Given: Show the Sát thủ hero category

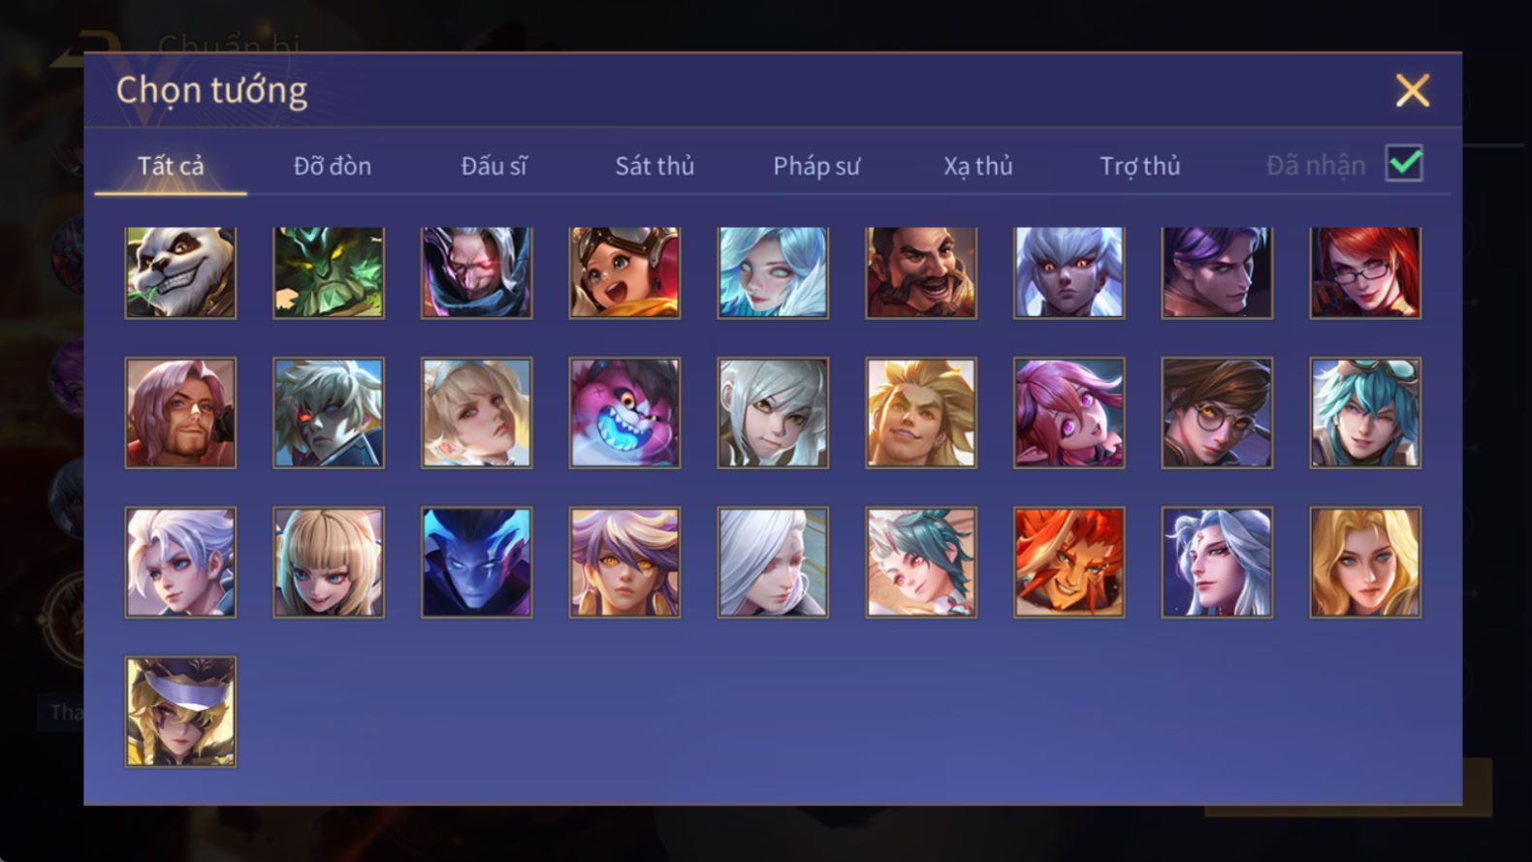Looking at the screenshot, I should [x=654, y=166].
